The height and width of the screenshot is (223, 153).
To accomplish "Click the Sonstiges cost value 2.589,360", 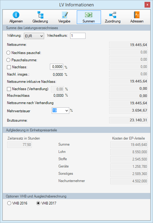I will (129, 174).
